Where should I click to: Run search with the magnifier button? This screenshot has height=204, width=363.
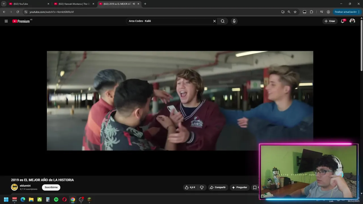223,21
